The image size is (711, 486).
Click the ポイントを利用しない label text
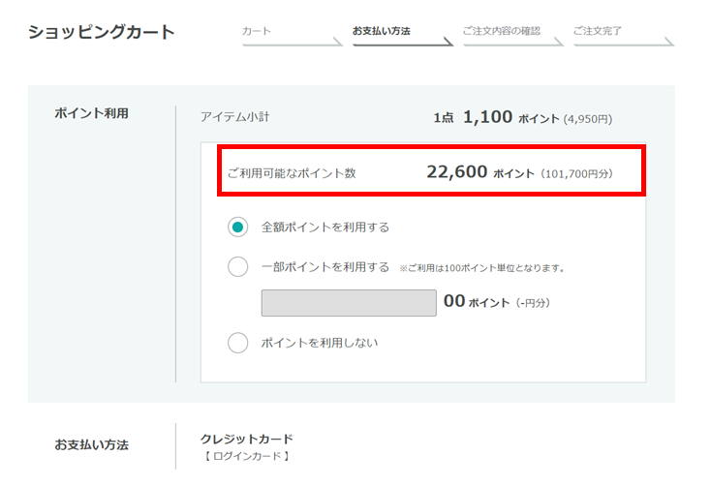[x=320, y=343]
